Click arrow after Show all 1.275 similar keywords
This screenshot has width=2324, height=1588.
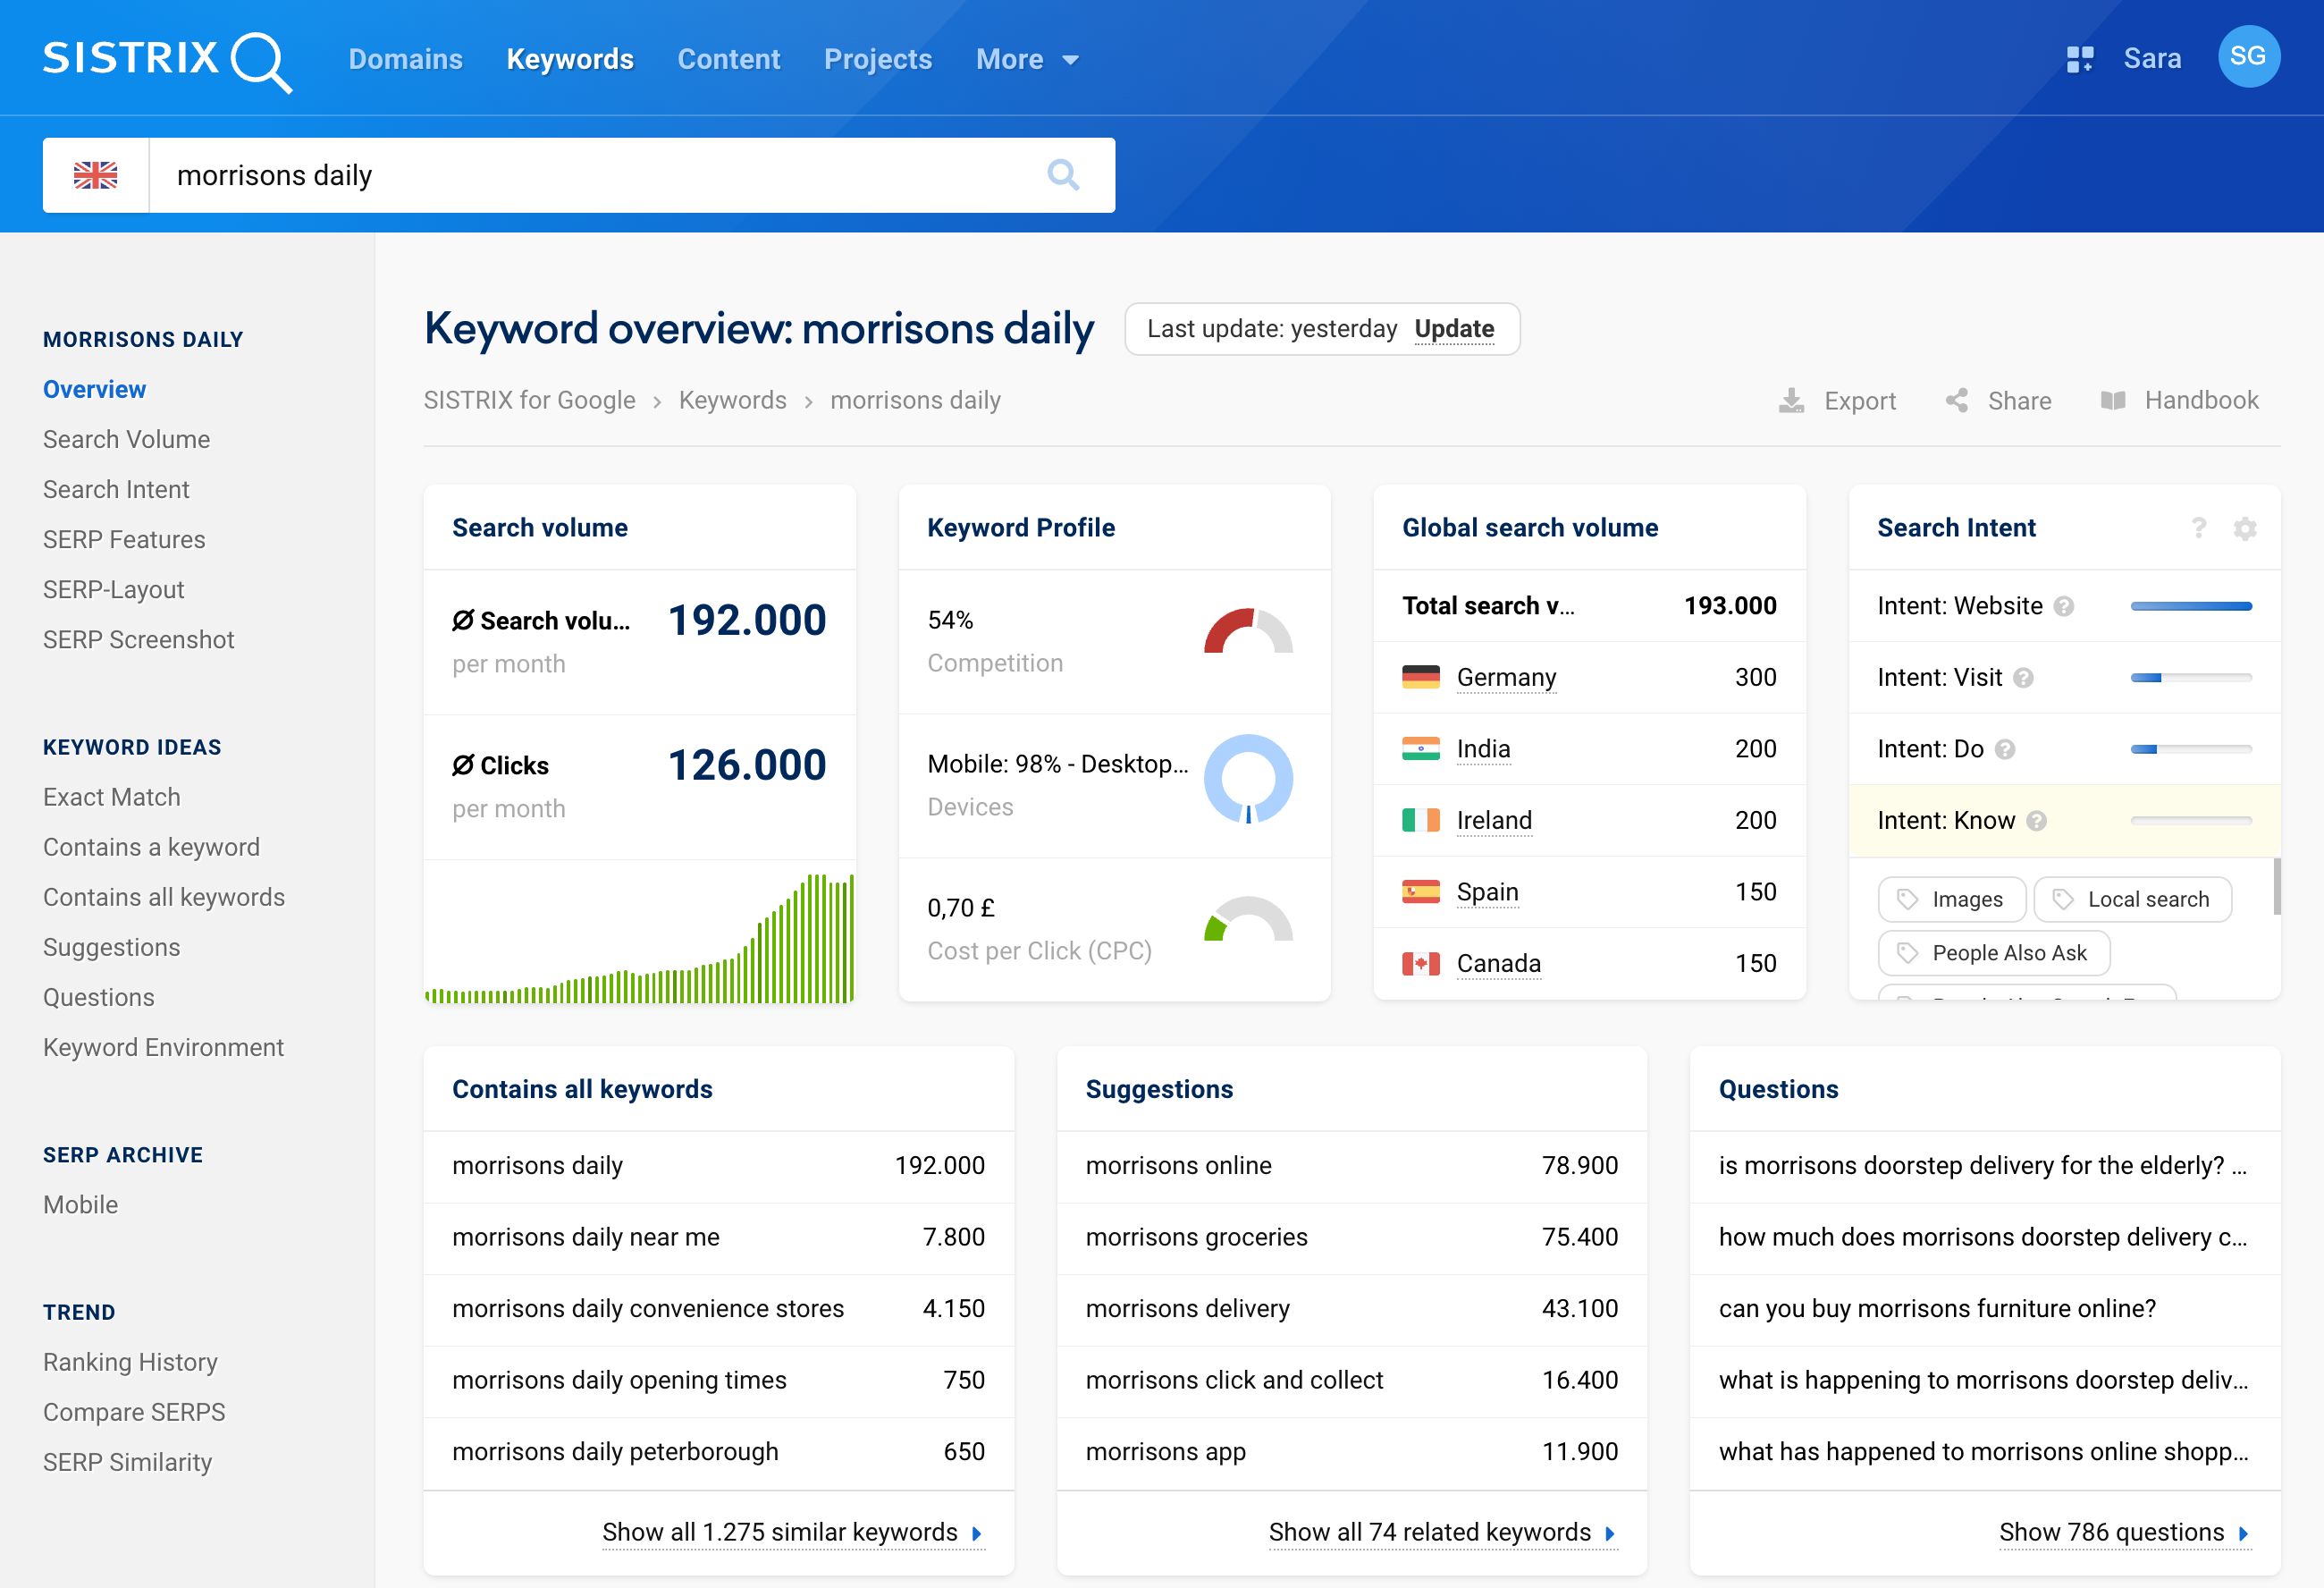pos(976,1534)
